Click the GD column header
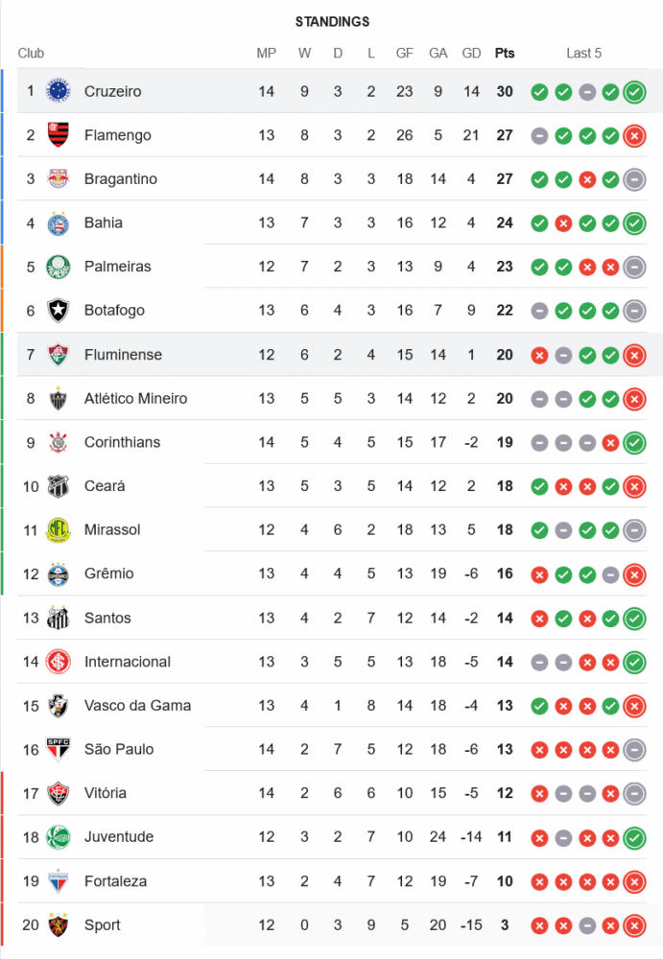The height and width of the screenshot is (959, 663). point(471,53)
